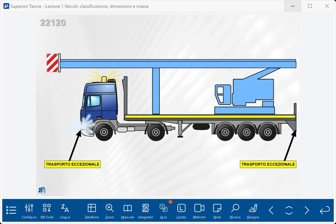The width and height of the screenshot is (336, 224).
Task: Open Ricerca search
Action: tap(235, 211)
